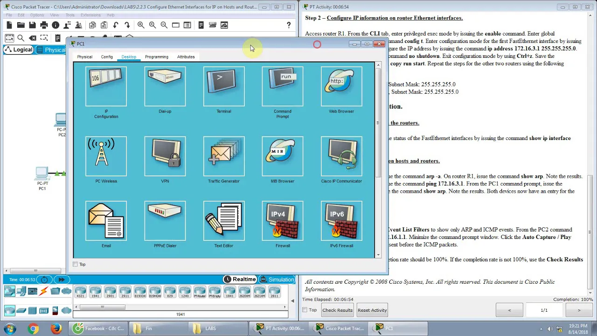Image resolution: width=597 pixels, height=336 pixels.
Task: Click the Help question mark icon
Action: [289, 25]
